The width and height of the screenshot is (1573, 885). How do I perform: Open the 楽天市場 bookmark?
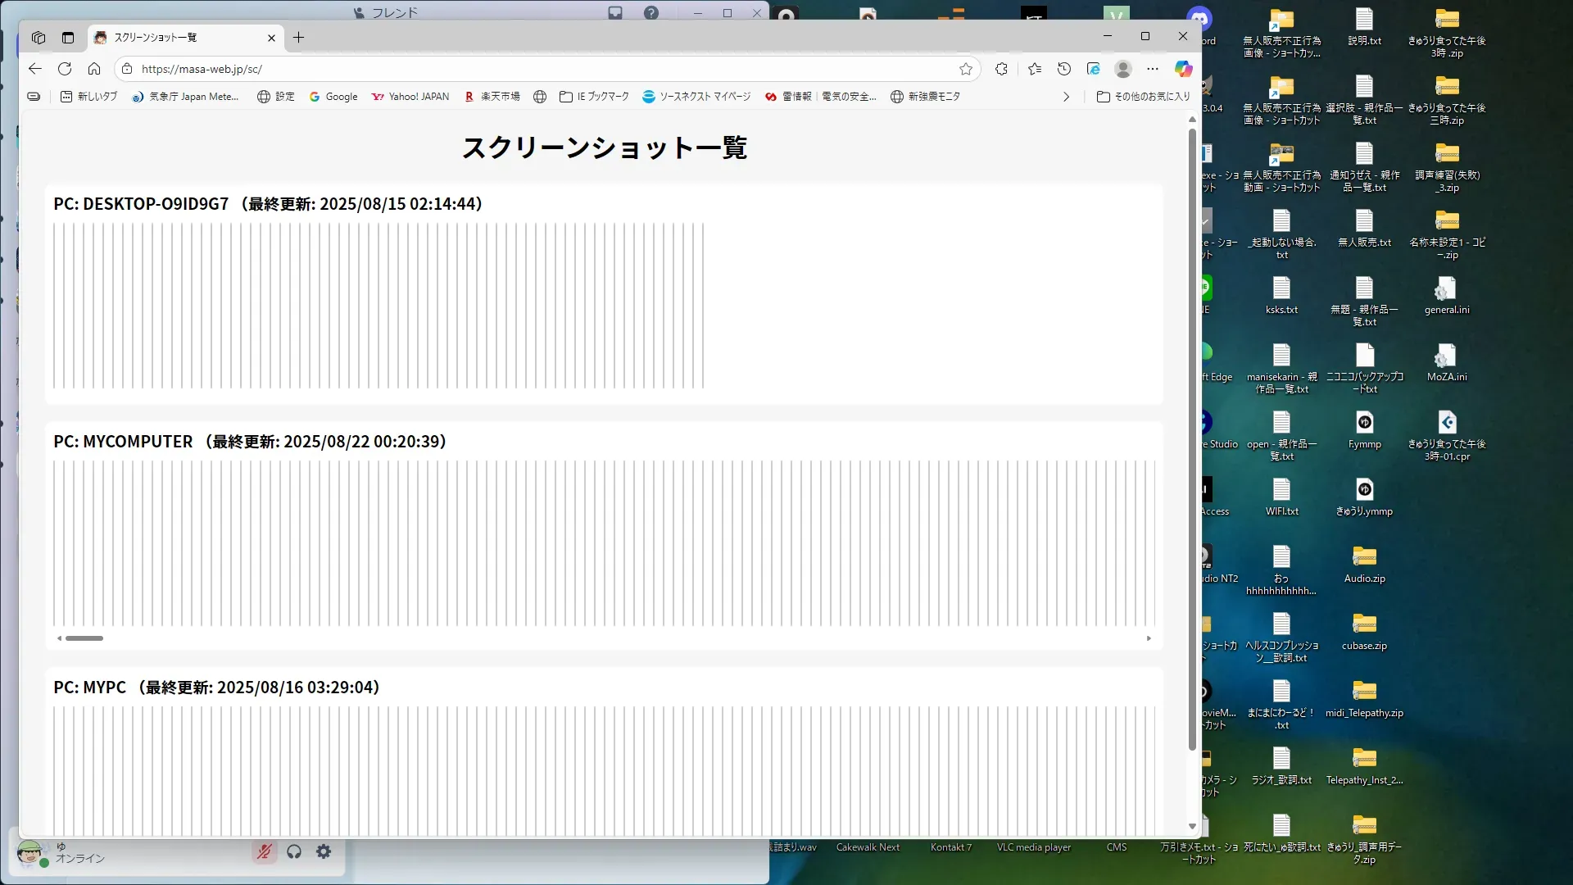pyautogui.click(x=492, y=97)
